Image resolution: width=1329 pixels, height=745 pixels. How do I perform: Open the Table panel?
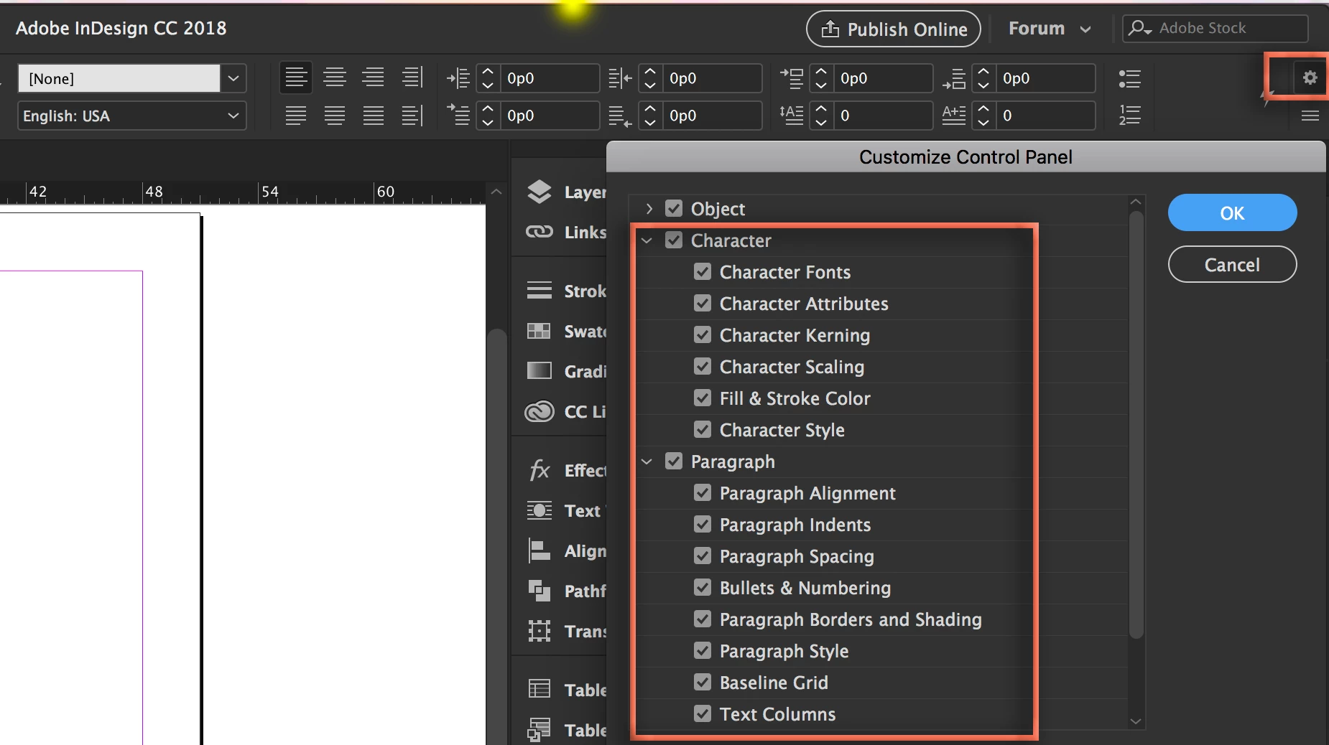coord(566,690)
